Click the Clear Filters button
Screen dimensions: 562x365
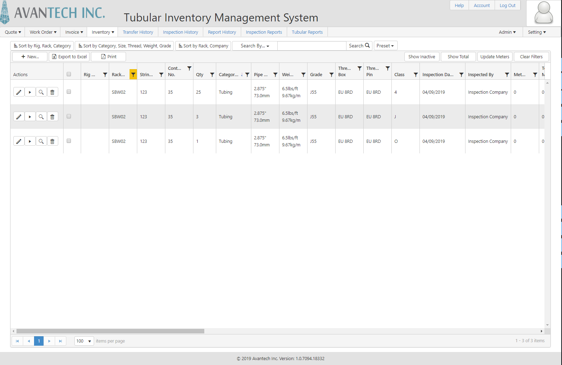point(531,57)
